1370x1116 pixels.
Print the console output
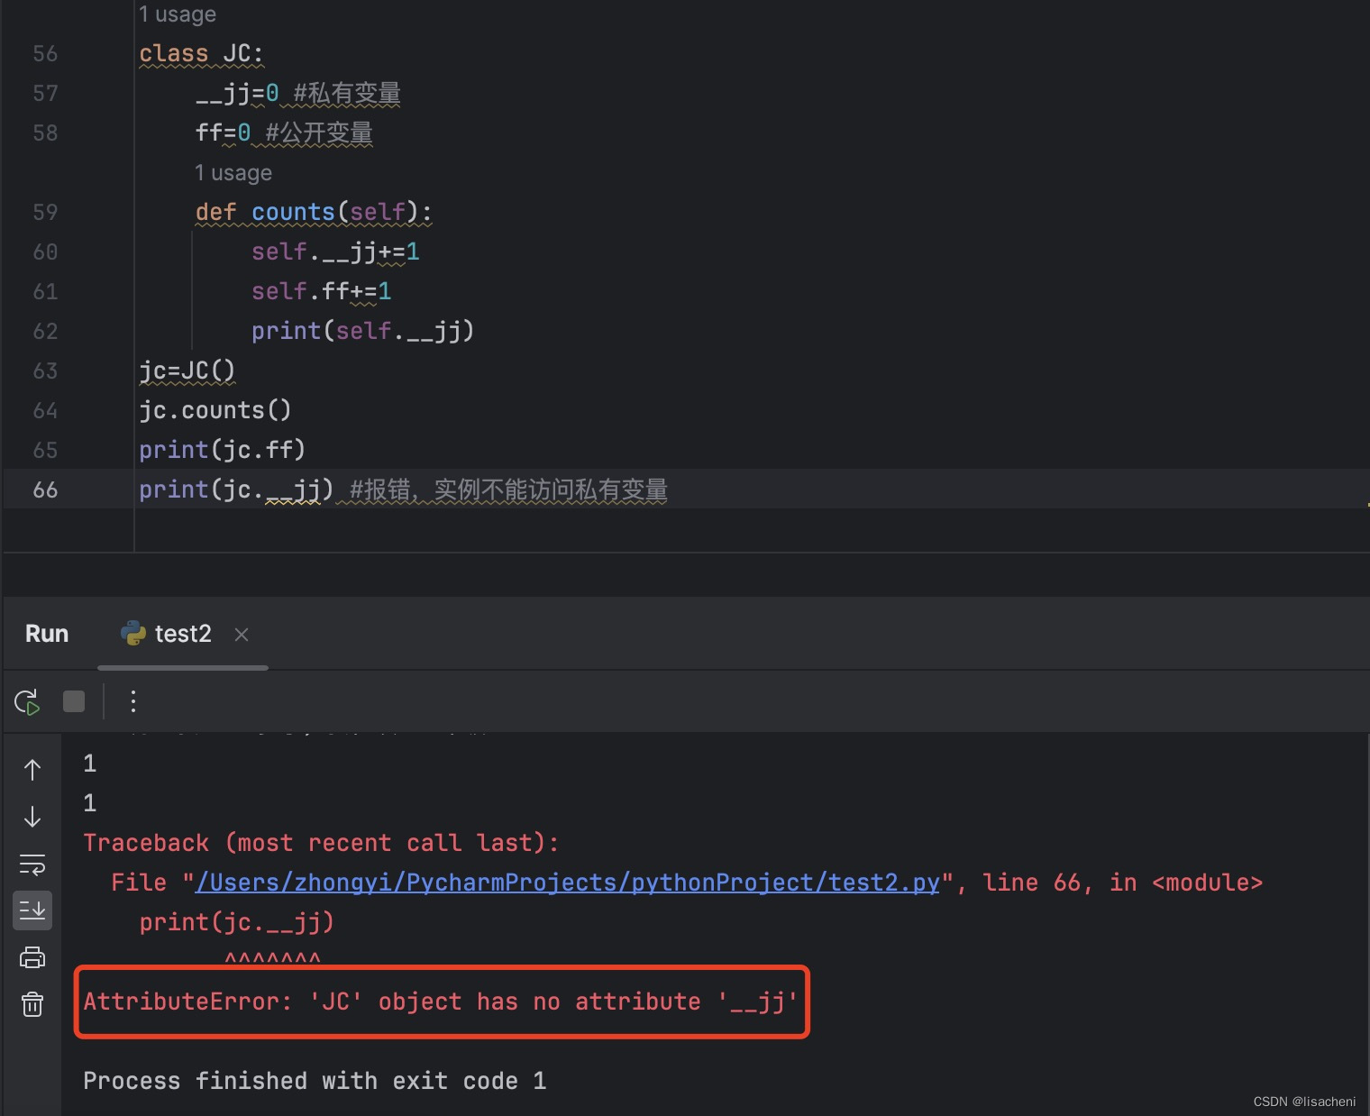pyautogui.click(x=32, y=957)
